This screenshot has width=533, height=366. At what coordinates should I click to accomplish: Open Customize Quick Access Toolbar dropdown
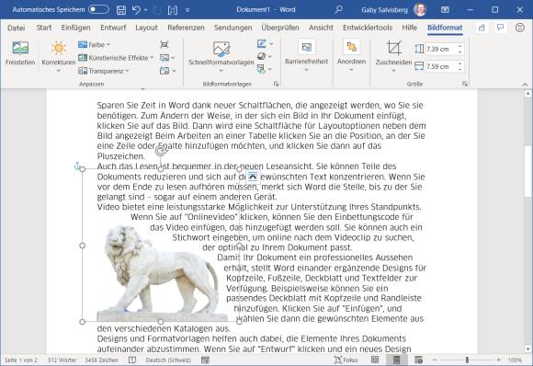(x=187, y=10)
